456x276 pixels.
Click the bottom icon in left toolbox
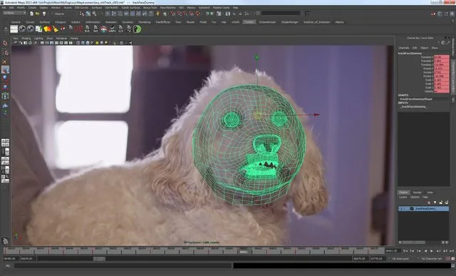click(5, 241)
